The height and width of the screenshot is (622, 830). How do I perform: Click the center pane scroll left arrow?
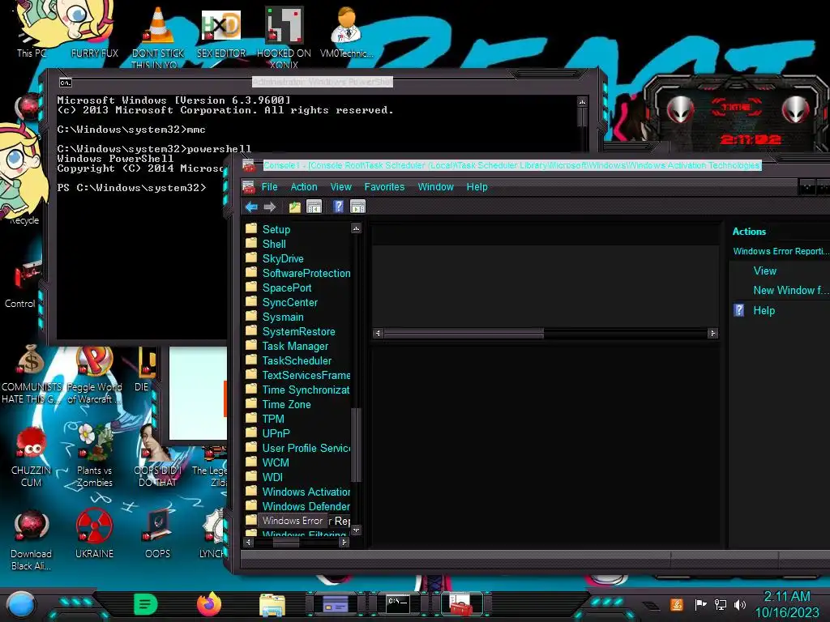pos(378,333)
